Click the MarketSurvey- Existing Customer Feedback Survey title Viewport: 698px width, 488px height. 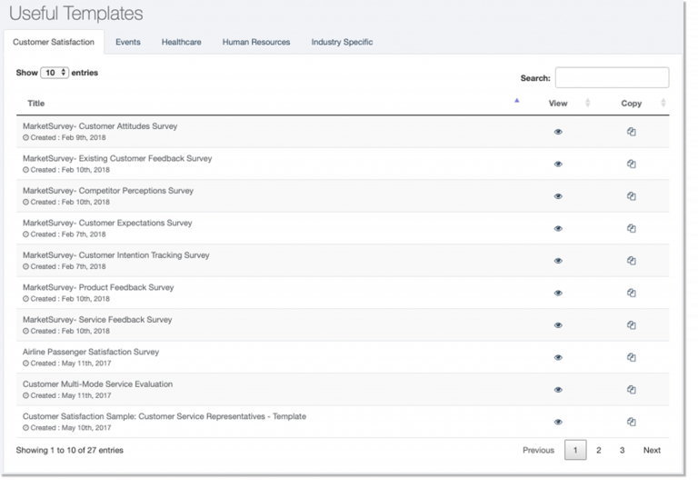[117, 158]
